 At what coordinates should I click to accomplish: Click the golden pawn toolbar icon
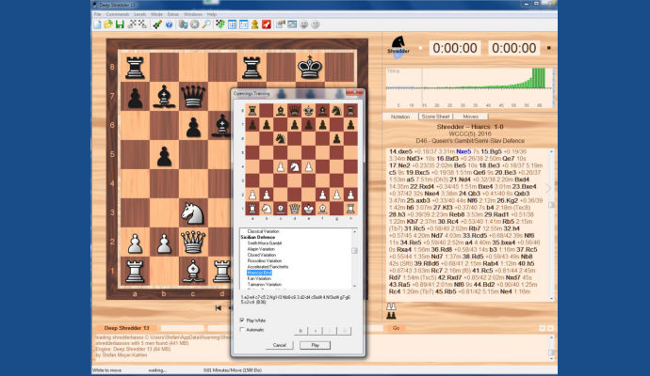254,24
